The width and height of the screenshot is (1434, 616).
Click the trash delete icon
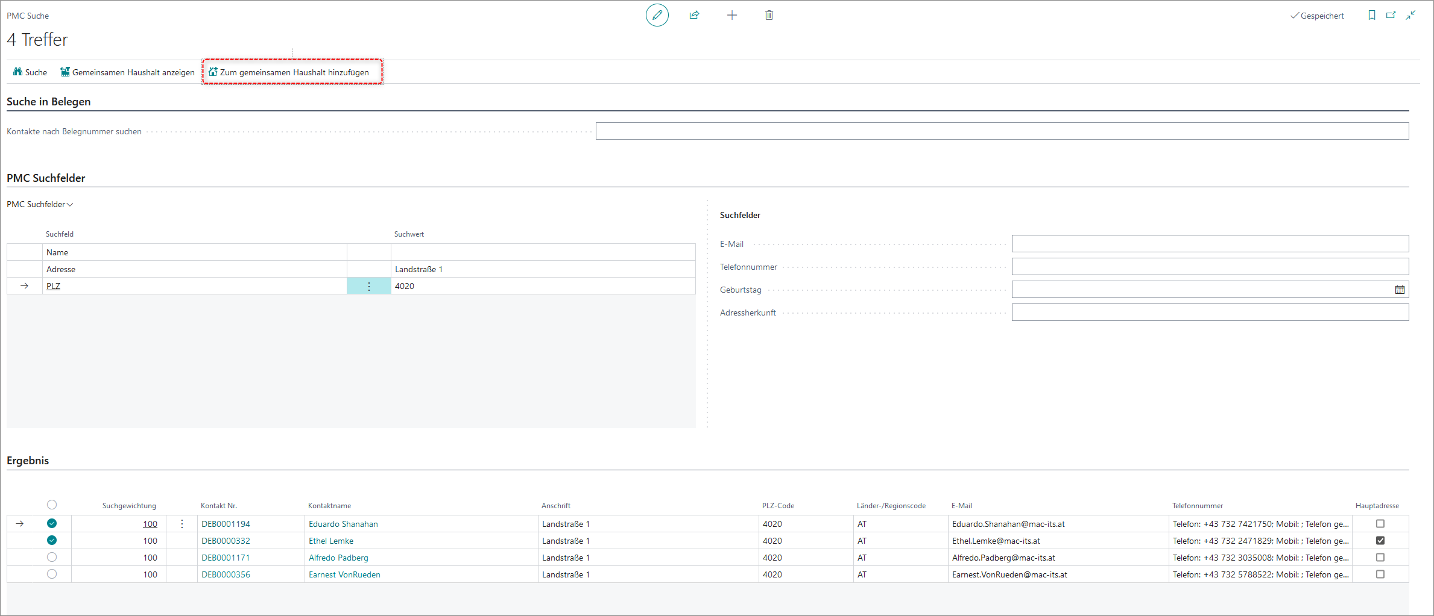(x=769, y=15)
